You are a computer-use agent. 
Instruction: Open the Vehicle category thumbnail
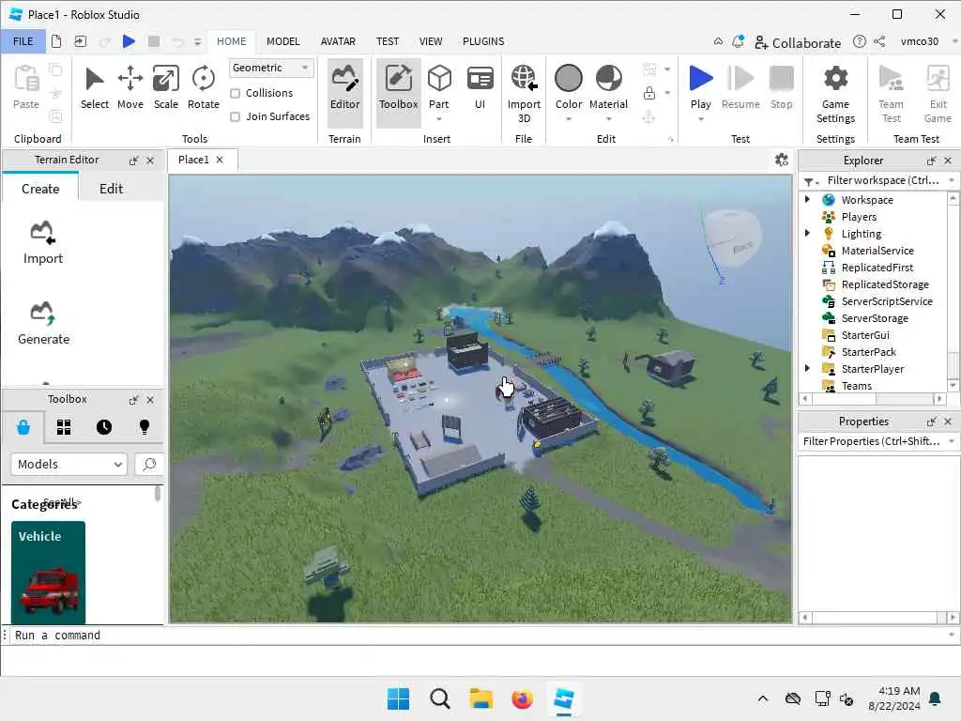point(48,573)
